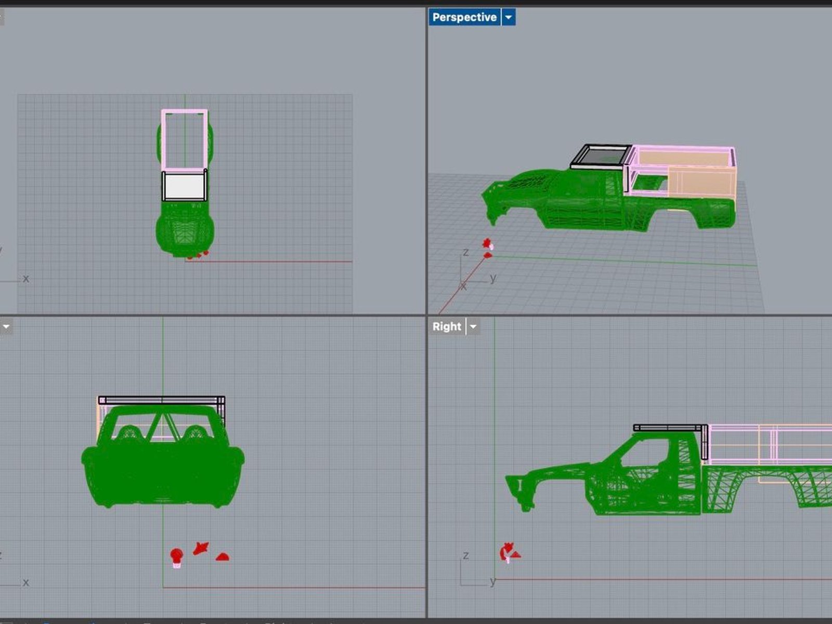
Task: Select the red light bulb object in bottom-left viewport
Action: [x=177, y=556]
